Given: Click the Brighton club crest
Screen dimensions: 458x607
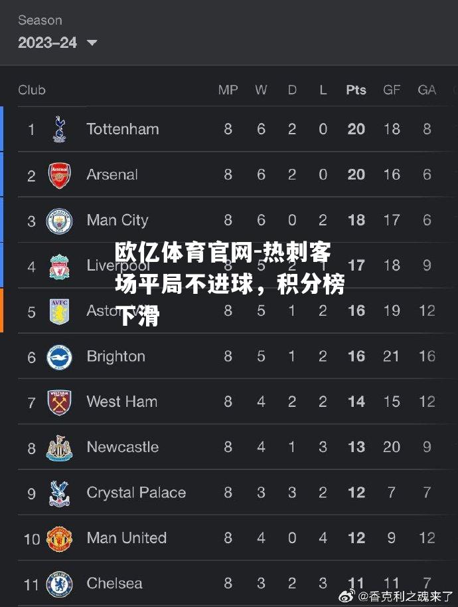Looking at the screenshot, I should 59,356.
